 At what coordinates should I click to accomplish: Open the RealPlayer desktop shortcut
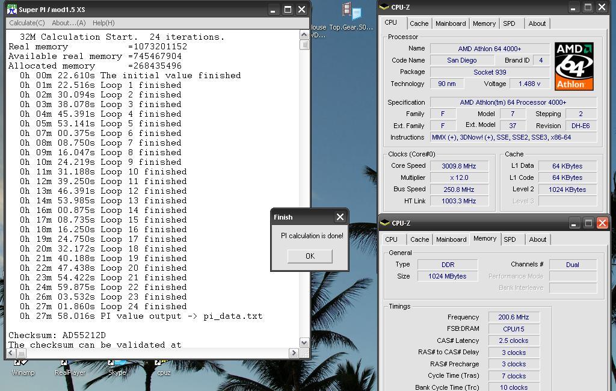70,368
